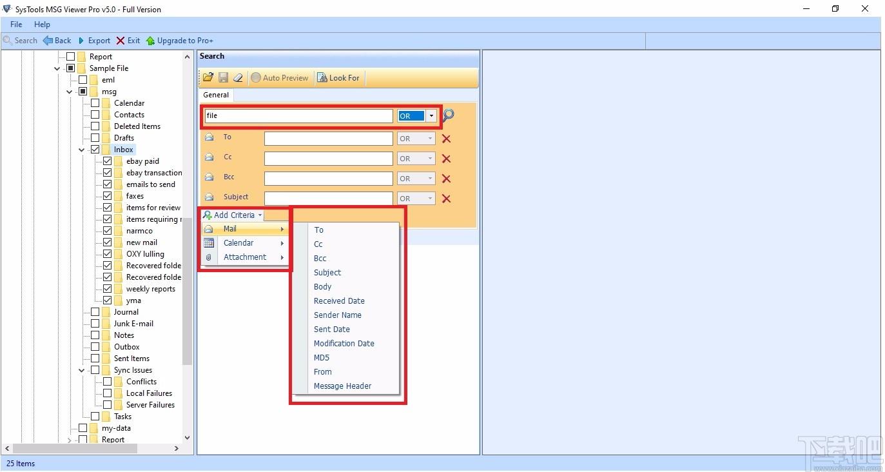This screenshot has height=472, width=885.
Task: Remove the Subject criteria with red X
Action: pos(446,199)
